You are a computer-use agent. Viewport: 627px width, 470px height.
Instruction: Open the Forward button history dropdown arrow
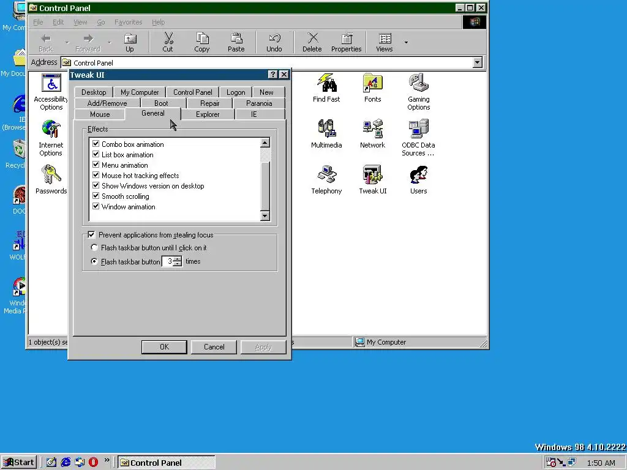point(109,42)
